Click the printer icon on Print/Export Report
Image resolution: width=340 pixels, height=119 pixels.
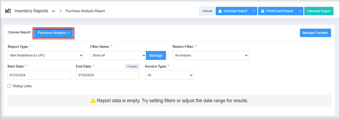pyautogui.click(x=263, y=11)
